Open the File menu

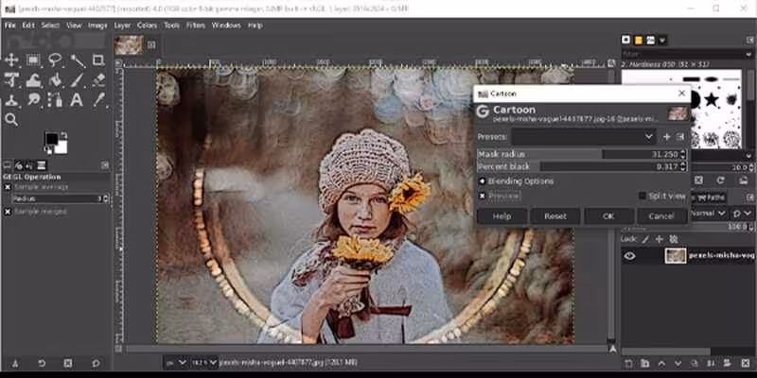(10, 26)
